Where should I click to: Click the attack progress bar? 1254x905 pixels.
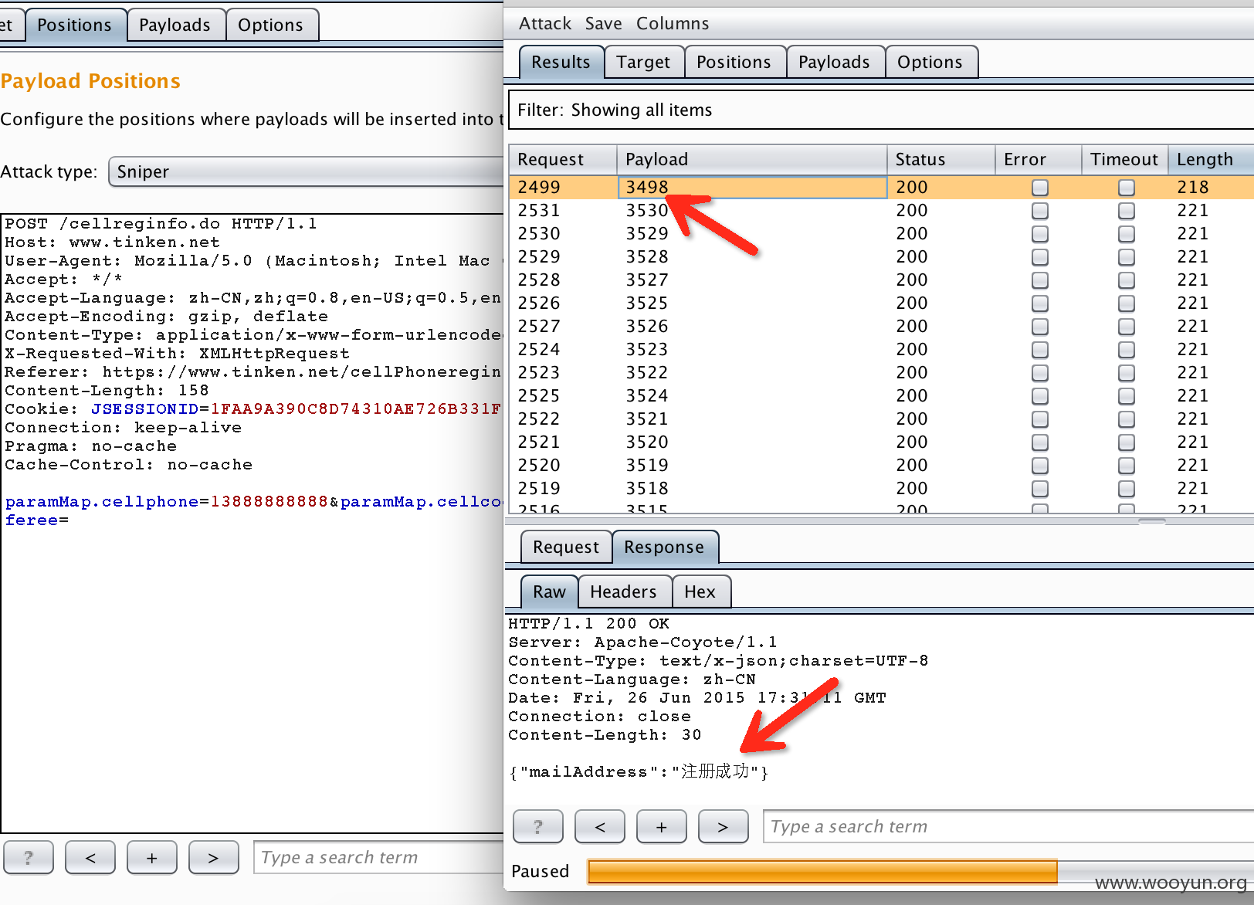click(919, 872)
